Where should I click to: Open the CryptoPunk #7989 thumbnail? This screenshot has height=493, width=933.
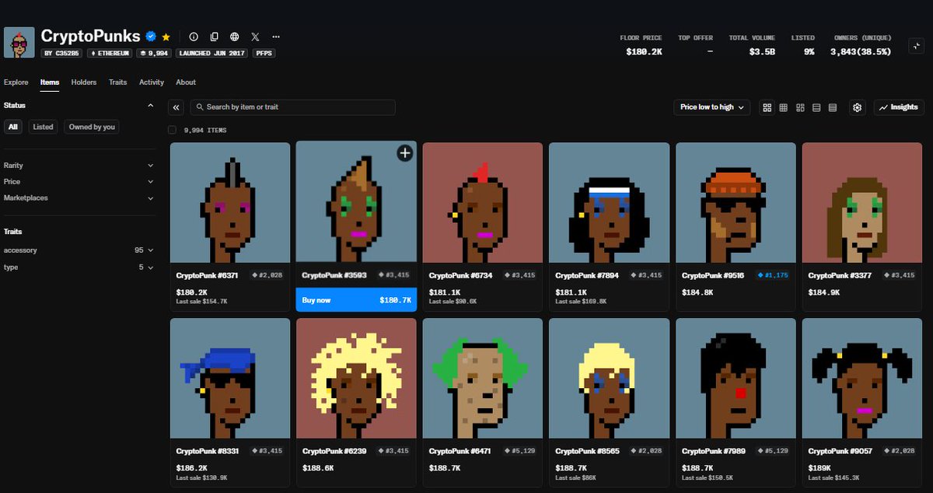[736, 378]
